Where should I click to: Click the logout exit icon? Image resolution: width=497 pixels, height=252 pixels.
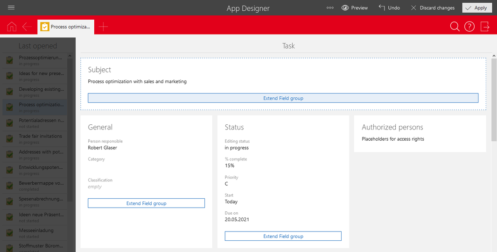coord(485,27)
